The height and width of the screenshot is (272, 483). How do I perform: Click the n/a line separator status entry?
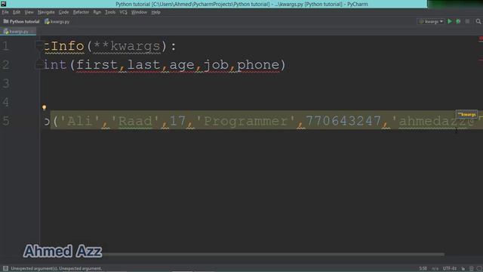pos(435,268)
